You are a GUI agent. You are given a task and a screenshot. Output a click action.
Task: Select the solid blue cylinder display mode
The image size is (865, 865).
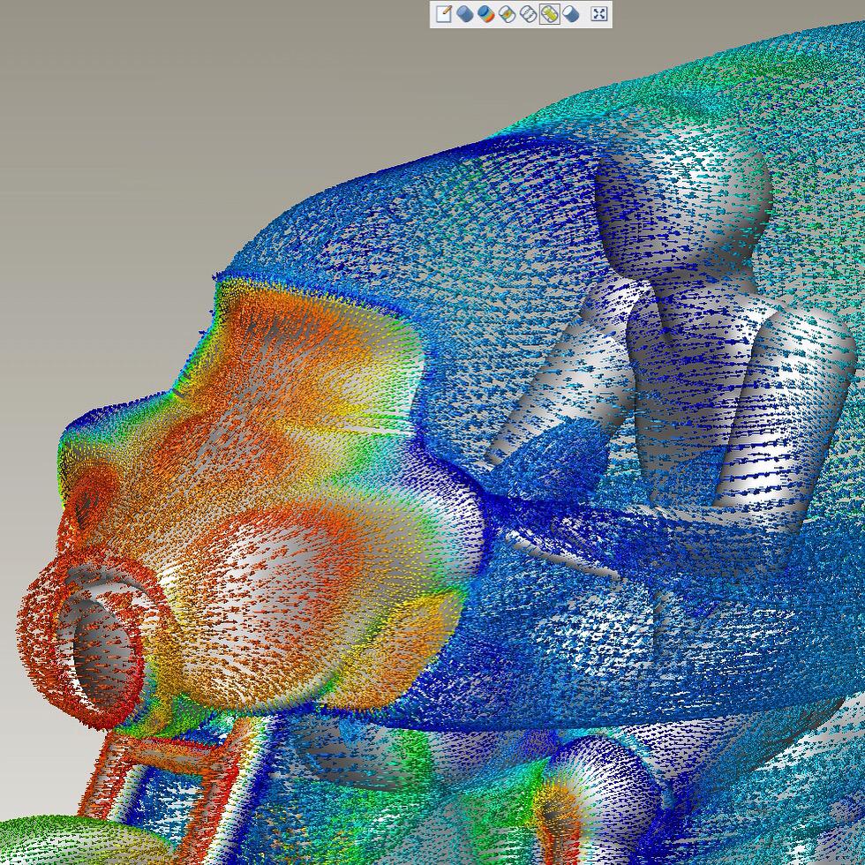pos(466,14)
